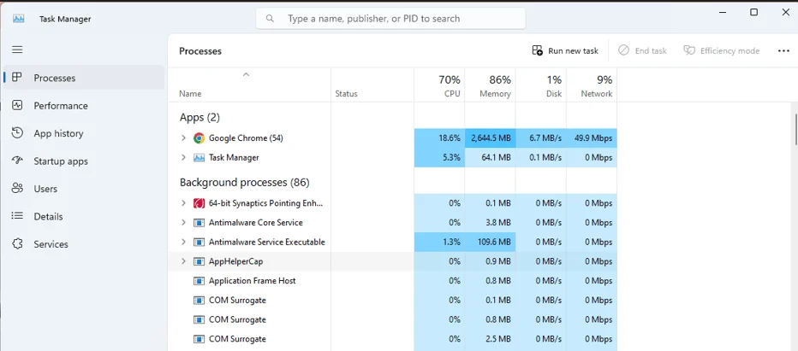Expand Antimalware Core Service entry

(184, 223)
